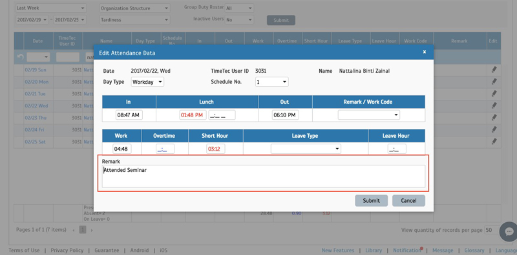Open the Leave Type dropdown

306,149
